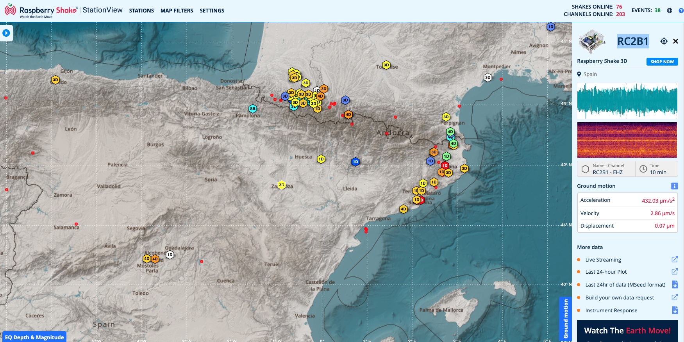Open Live Streaming external link icon

tap(675, 260)
